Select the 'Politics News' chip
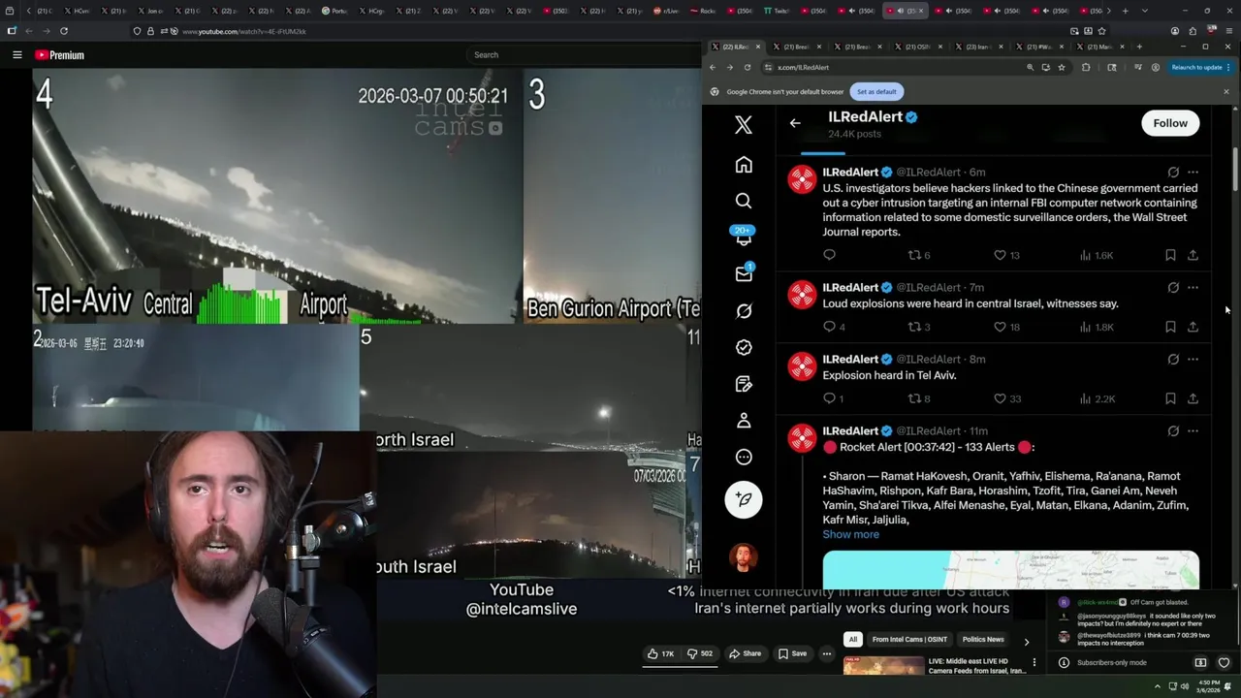Screen dimensions: 1241x698 983,640
